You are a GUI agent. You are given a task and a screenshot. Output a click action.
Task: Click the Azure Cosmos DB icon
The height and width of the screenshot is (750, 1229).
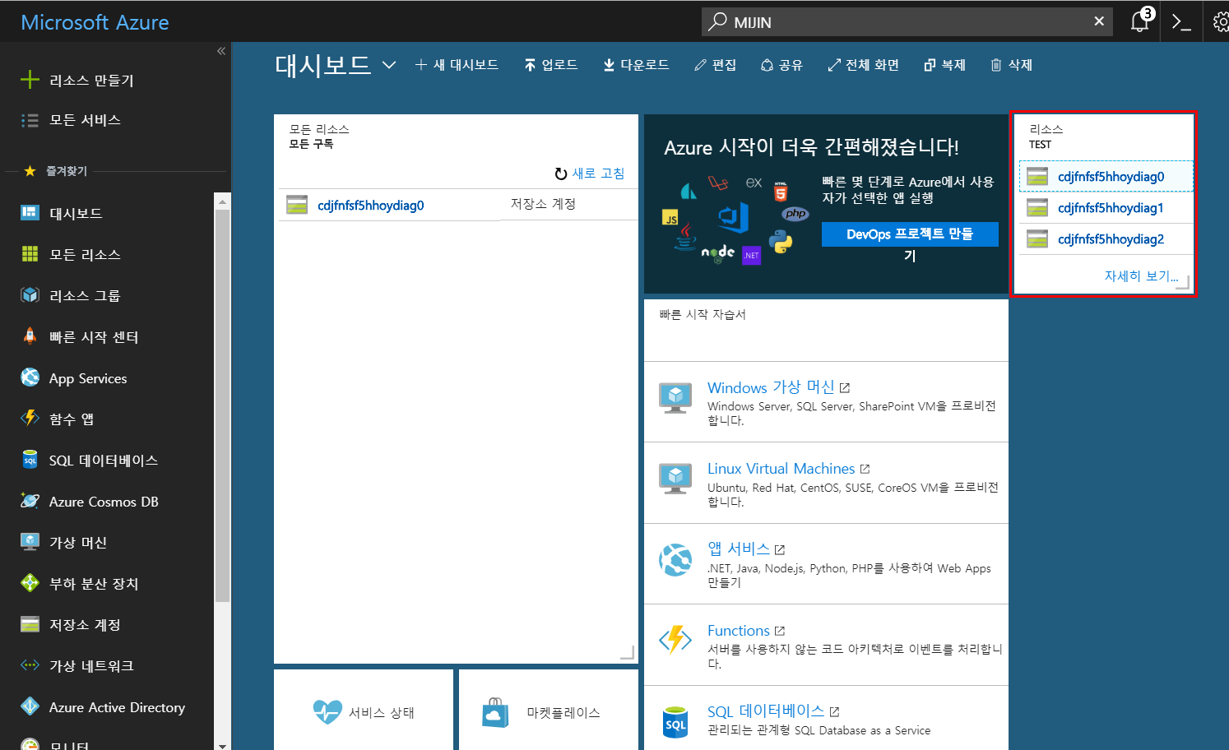[30, 501]
